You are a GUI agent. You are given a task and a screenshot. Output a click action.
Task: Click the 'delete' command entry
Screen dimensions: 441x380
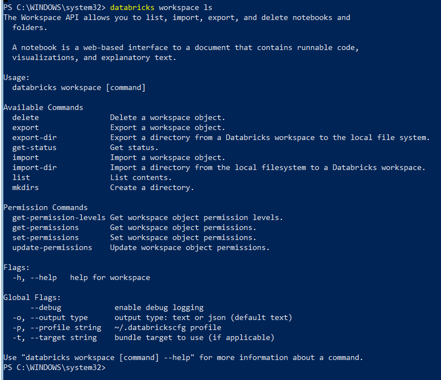coord(26,117)
